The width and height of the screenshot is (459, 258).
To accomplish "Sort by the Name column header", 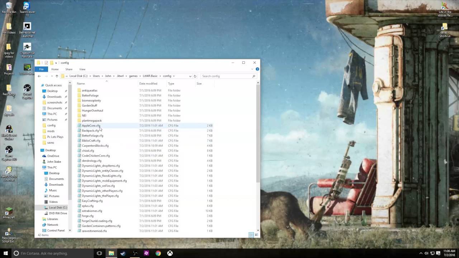I will click(x=107, y=83).
